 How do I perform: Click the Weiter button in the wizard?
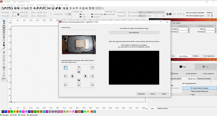click(x=164, y=94)
